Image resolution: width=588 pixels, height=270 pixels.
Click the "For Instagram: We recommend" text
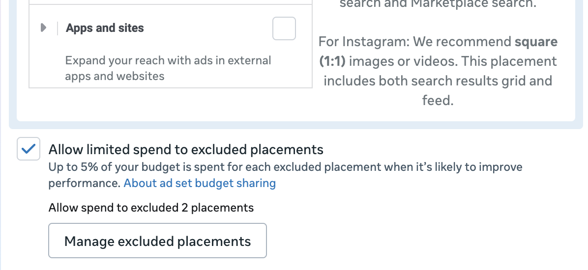414,42
